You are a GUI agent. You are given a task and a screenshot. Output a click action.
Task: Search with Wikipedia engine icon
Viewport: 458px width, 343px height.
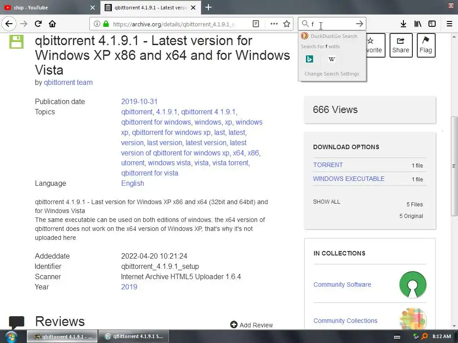[x=331, y=59]
